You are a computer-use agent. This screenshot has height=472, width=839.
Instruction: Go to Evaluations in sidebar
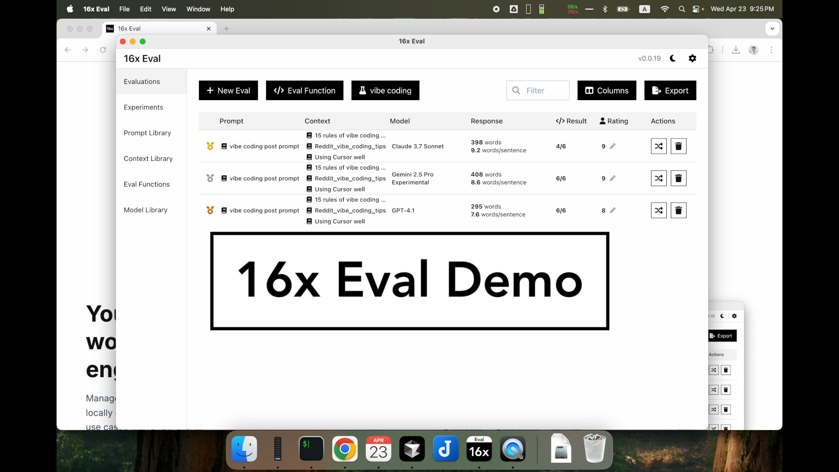click(151, 82)
